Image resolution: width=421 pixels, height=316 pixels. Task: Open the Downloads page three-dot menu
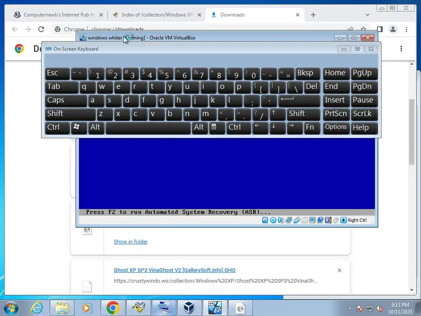pos(401,49)
